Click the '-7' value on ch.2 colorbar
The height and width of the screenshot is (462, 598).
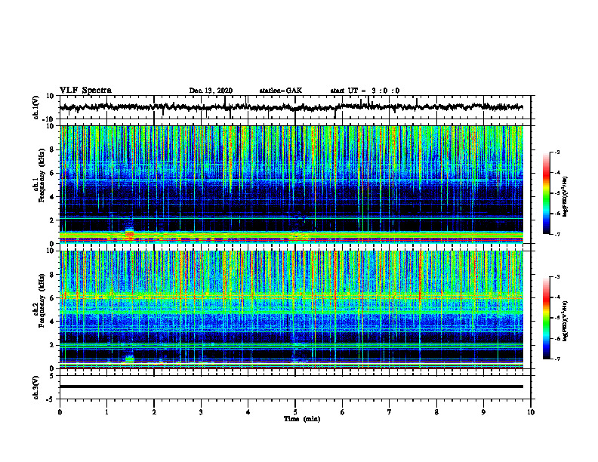[556, 359]
